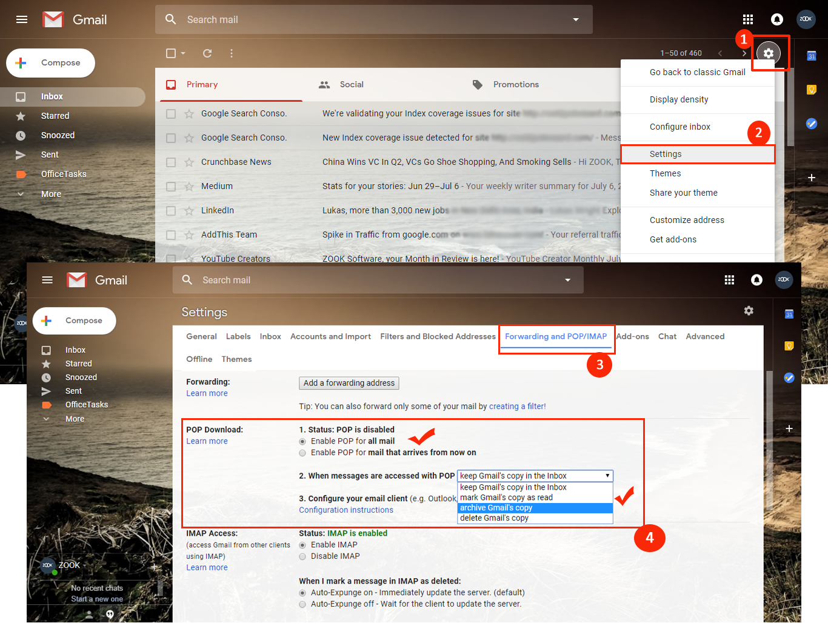Click Add a forwarding address button

[x=349, y=383]
